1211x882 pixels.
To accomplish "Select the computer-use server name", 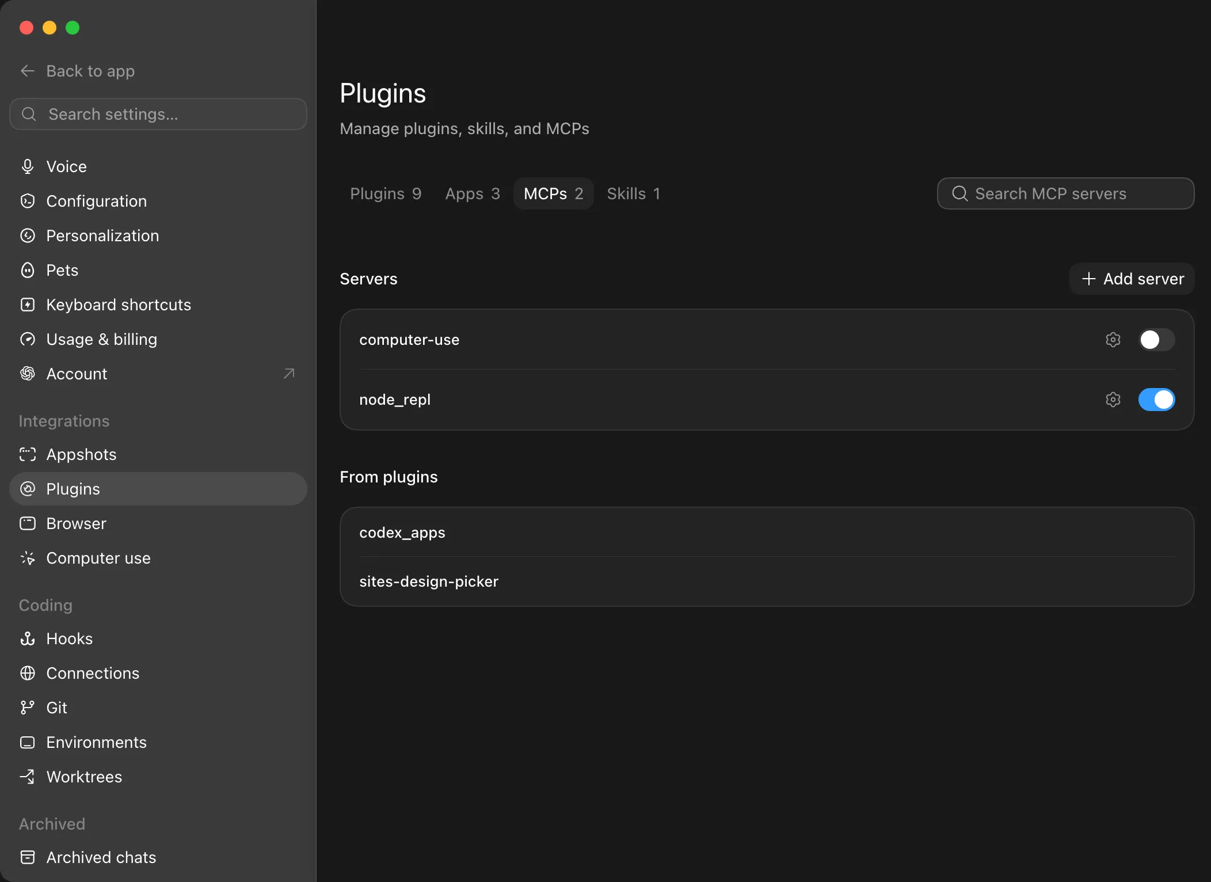I will [x=409, y=340].
